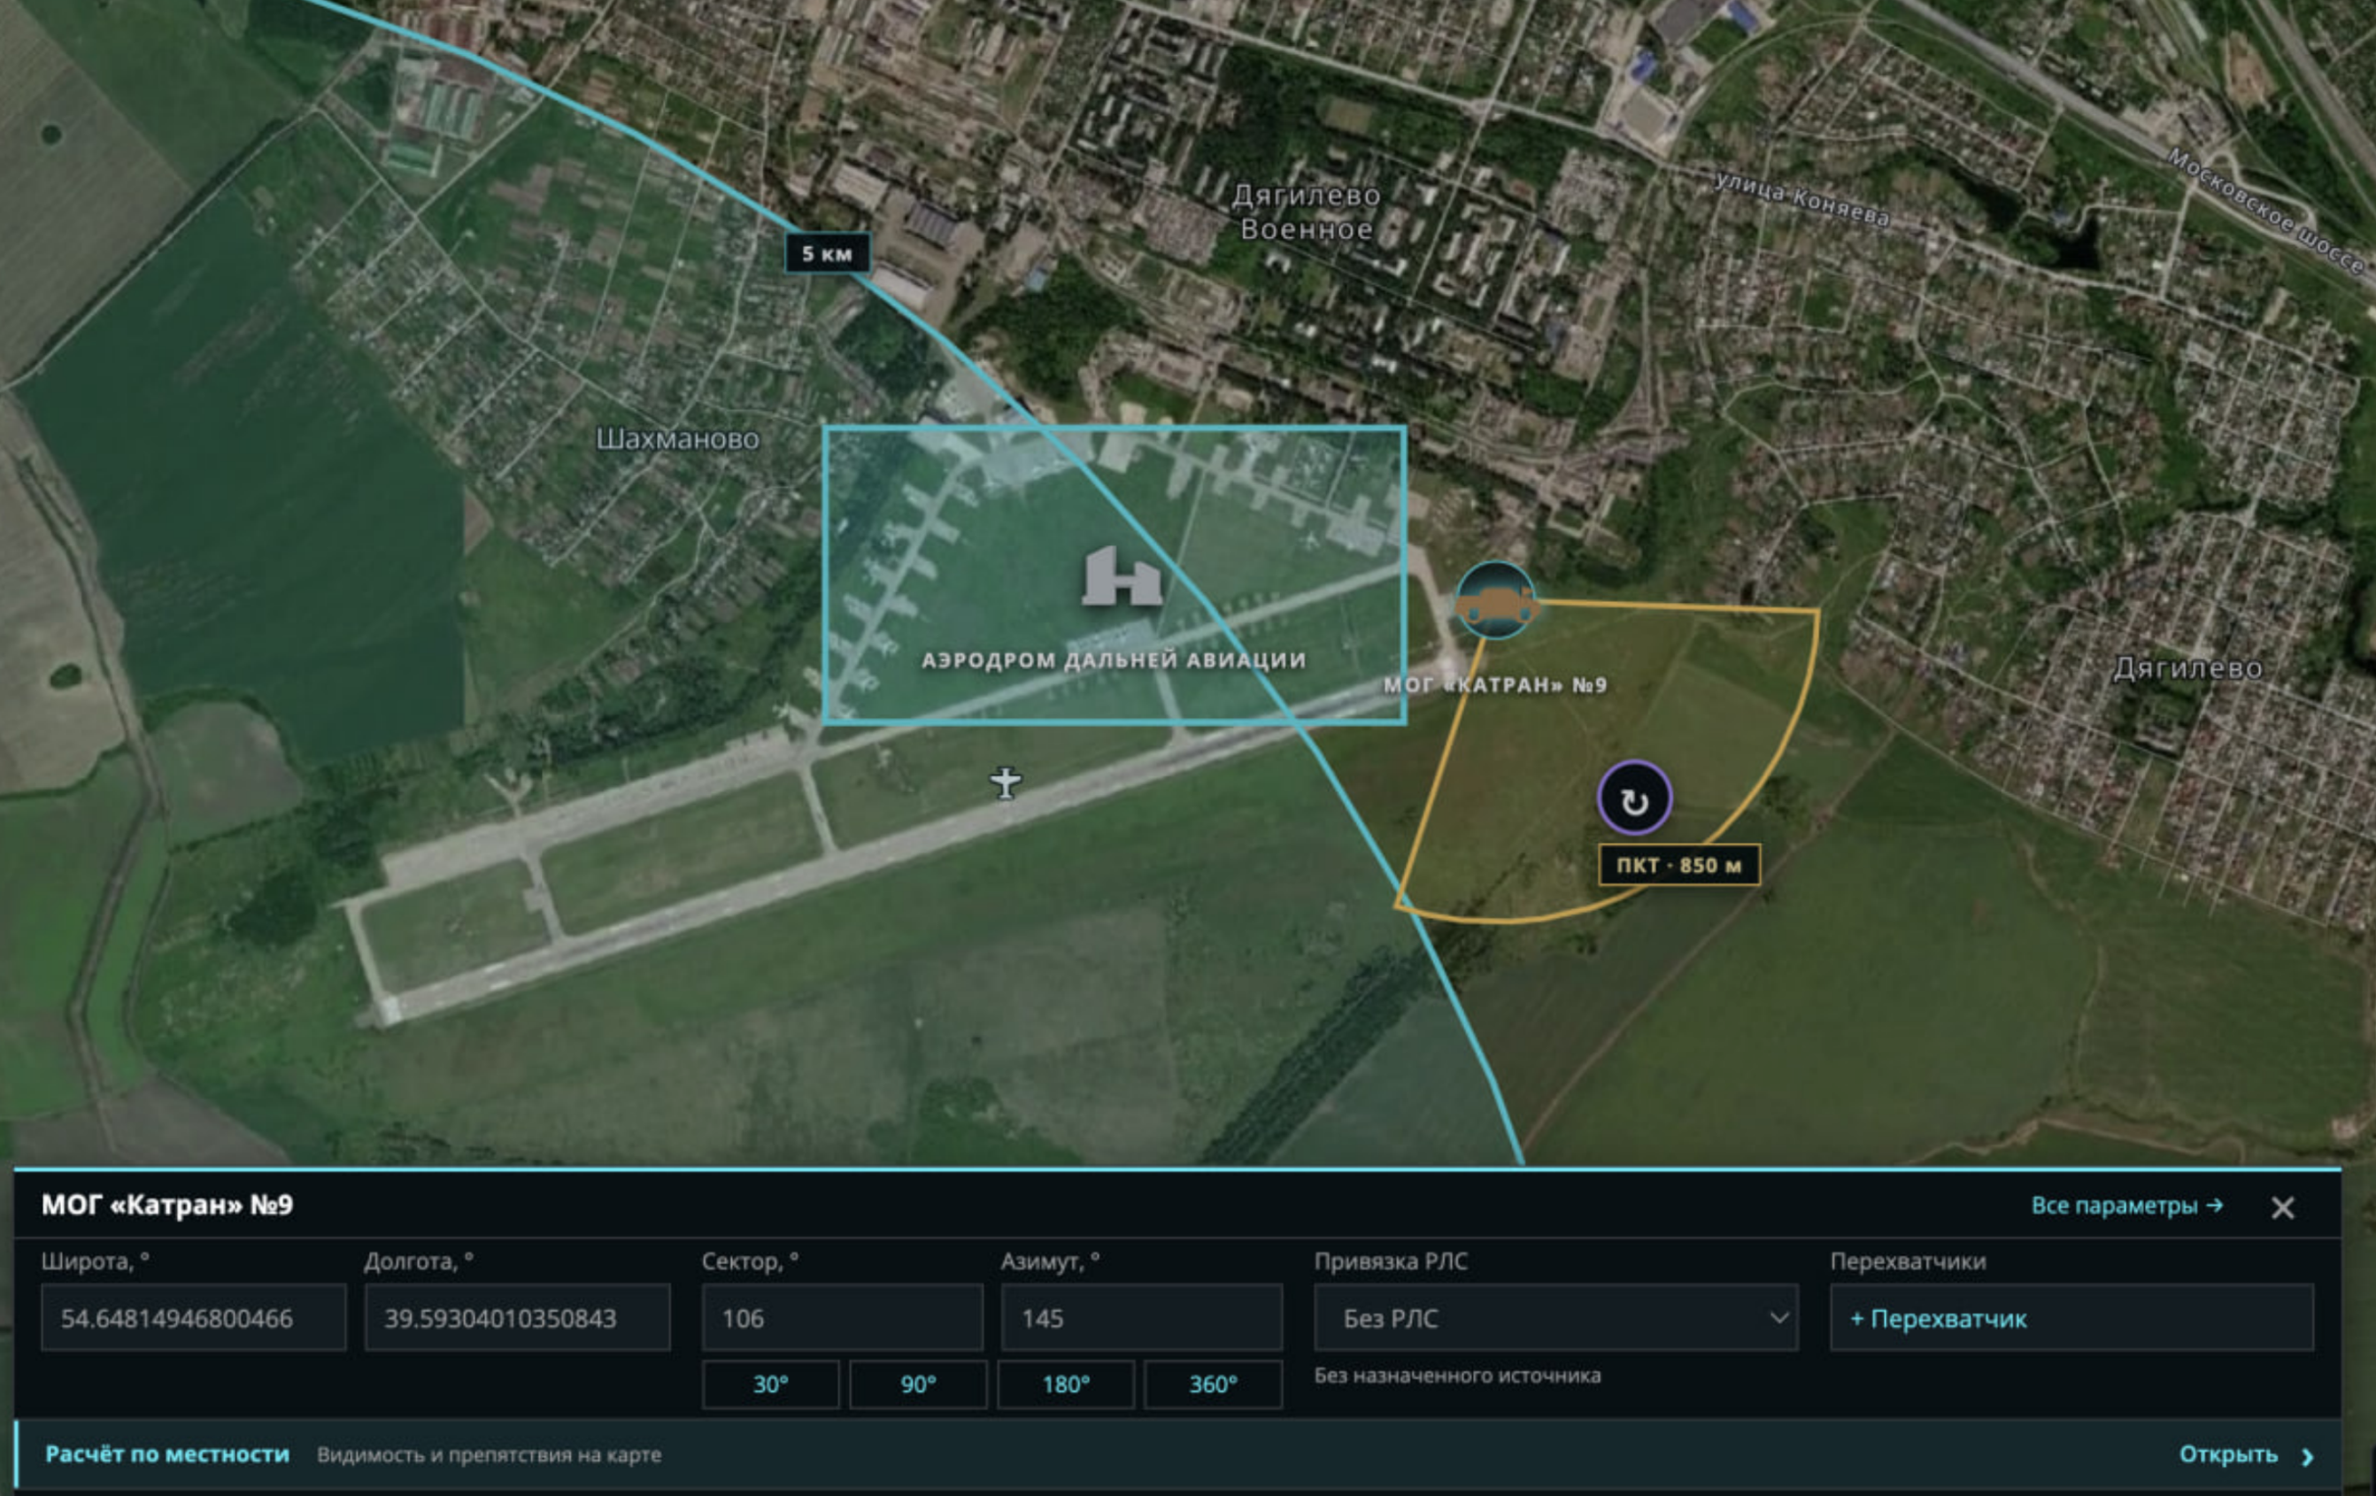This screenshot has height=1496, width=2376.
Task: Set sector to 90° preset
Action: click(x=918, y=1384)
